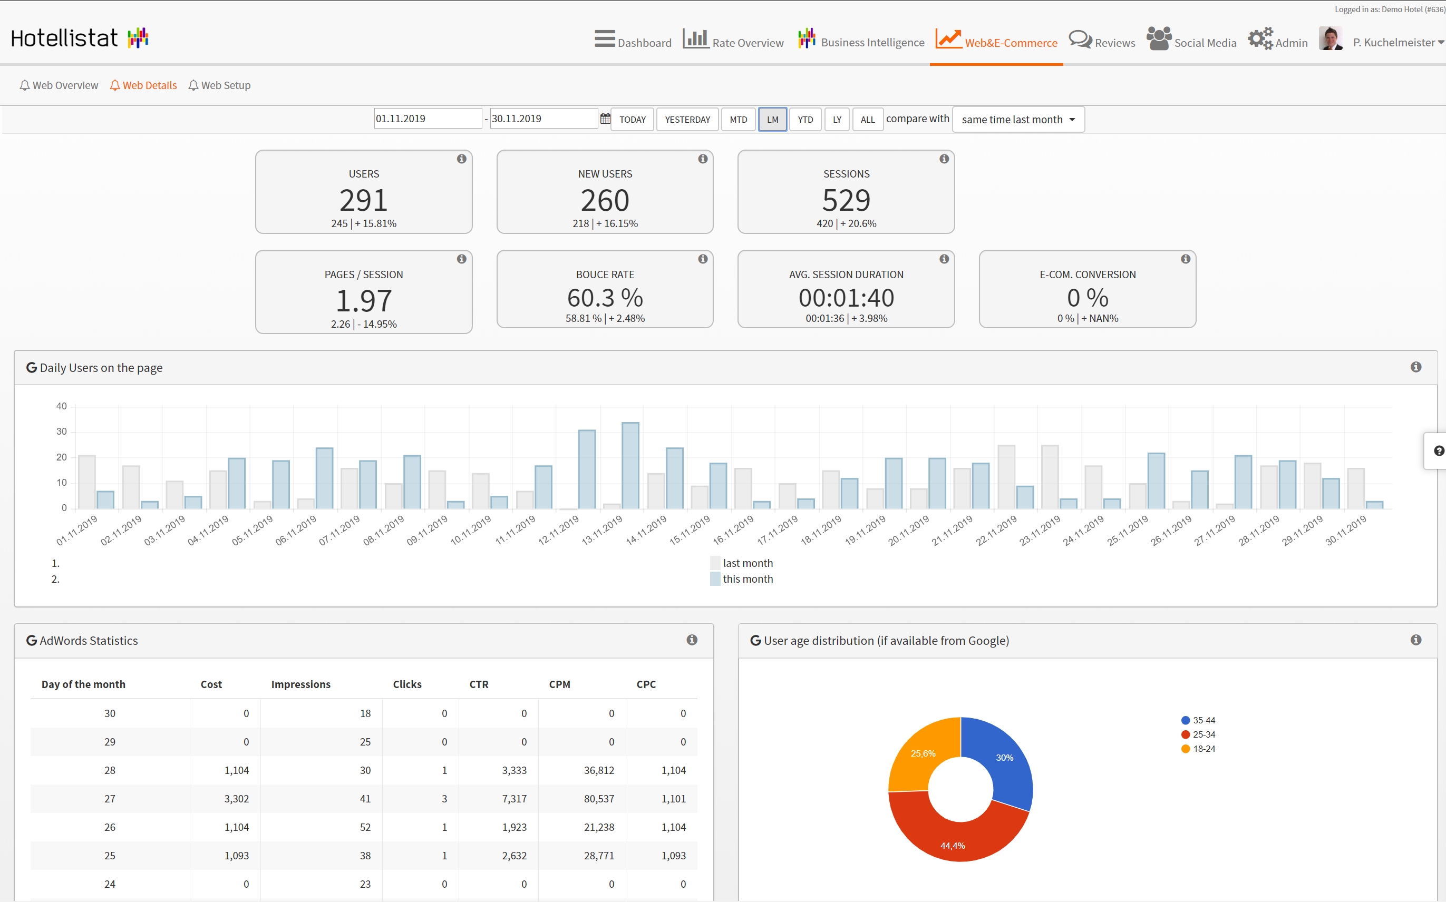Click info icon on SESSIONS card
Image resolution: width=1446 pixels, height=902 pixels.
click(944, 159)
